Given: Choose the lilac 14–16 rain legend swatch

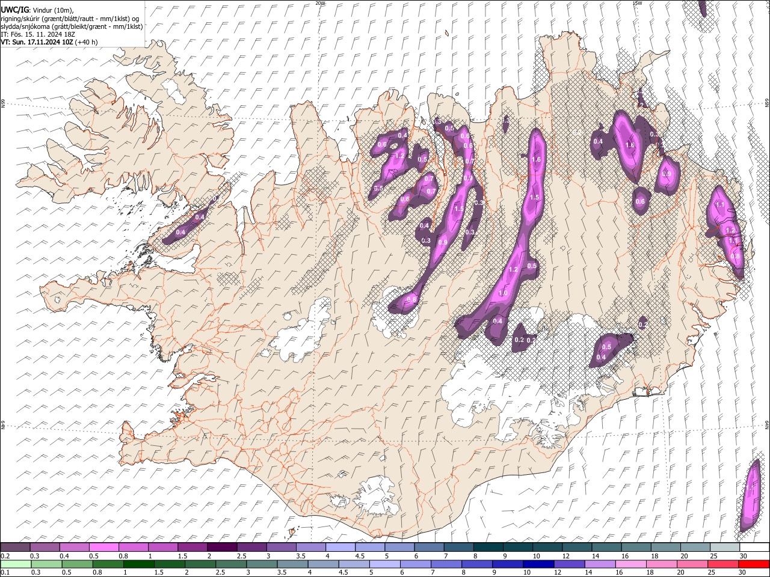Looking at the screenshot, I should pos(600,564).
